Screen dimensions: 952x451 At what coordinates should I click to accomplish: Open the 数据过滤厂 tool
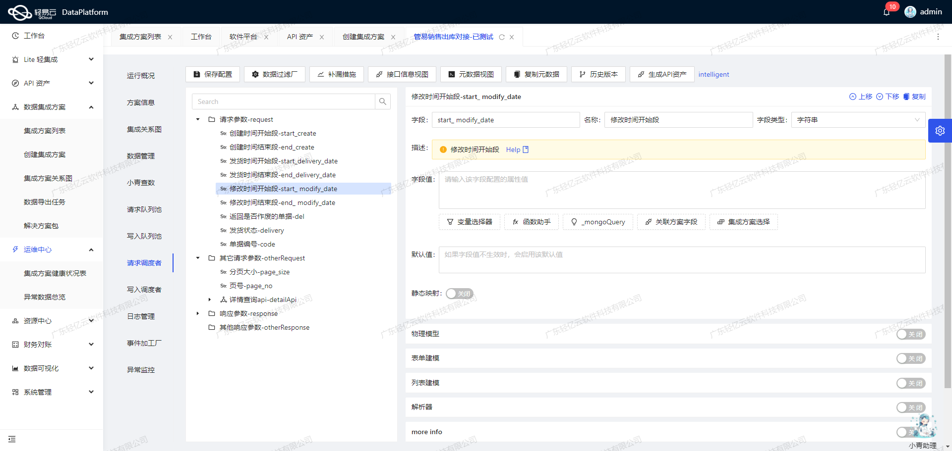[274, 74]
